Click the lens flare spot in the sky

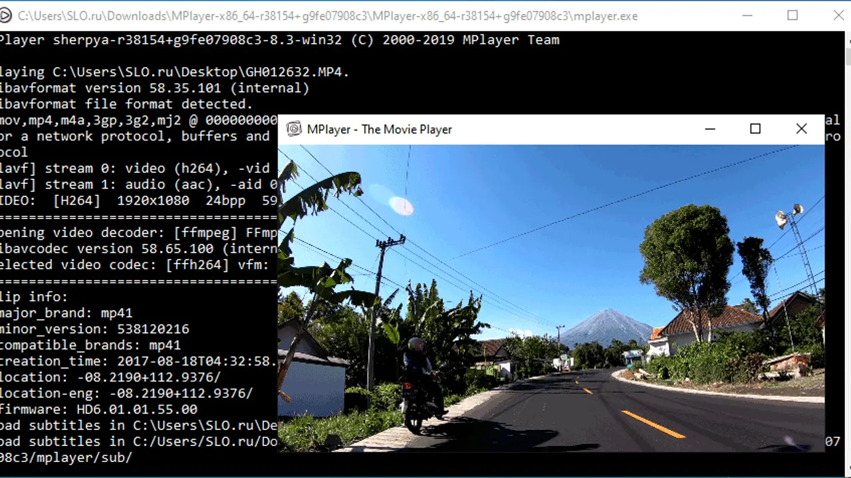click(401, 206)
